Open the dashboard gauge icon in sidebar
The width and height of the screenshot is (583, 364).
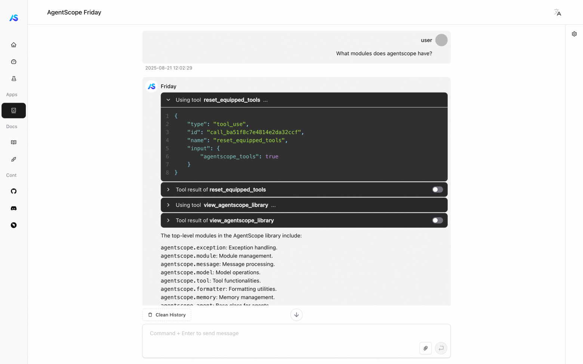click(x=14, y=62)
